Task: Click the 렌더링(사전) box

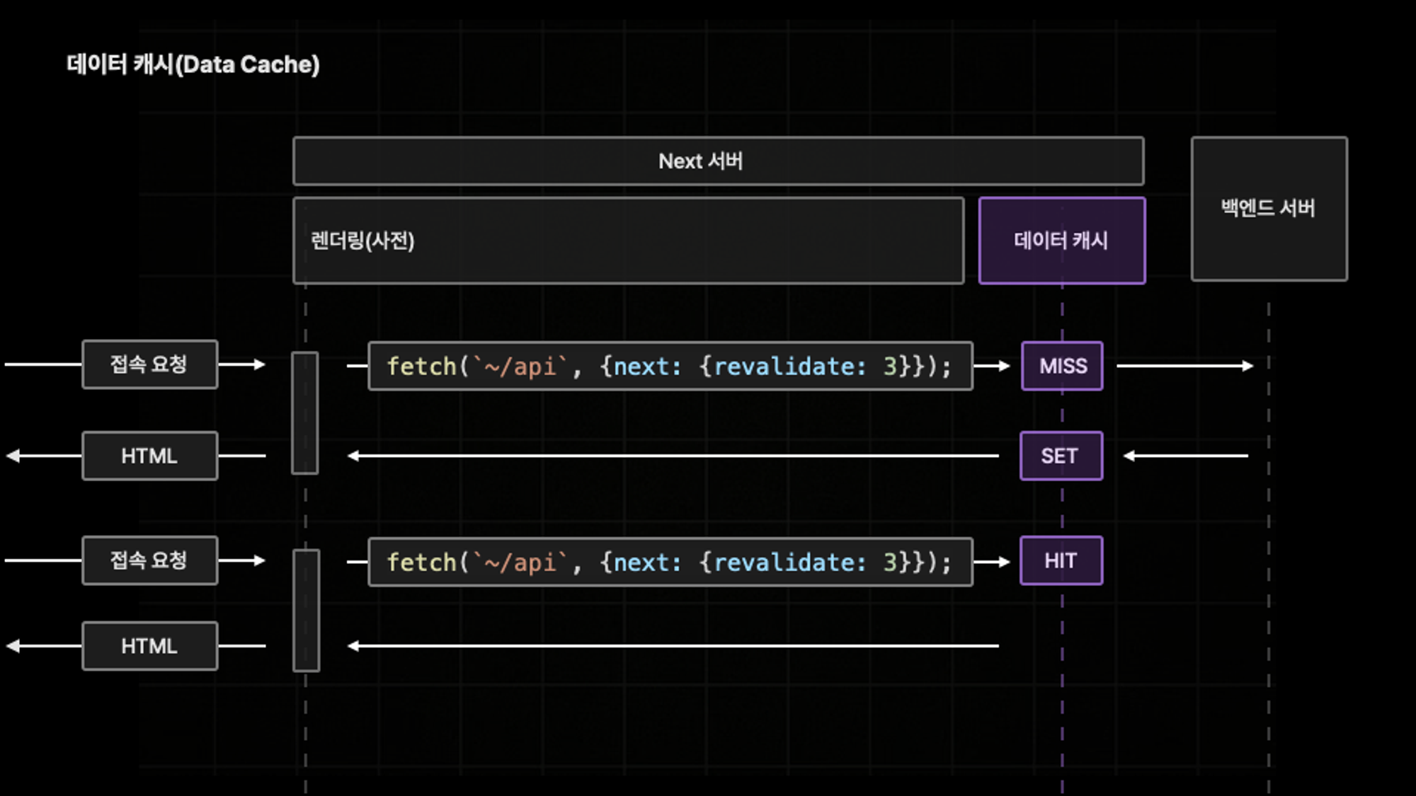Action: (628, 241)
